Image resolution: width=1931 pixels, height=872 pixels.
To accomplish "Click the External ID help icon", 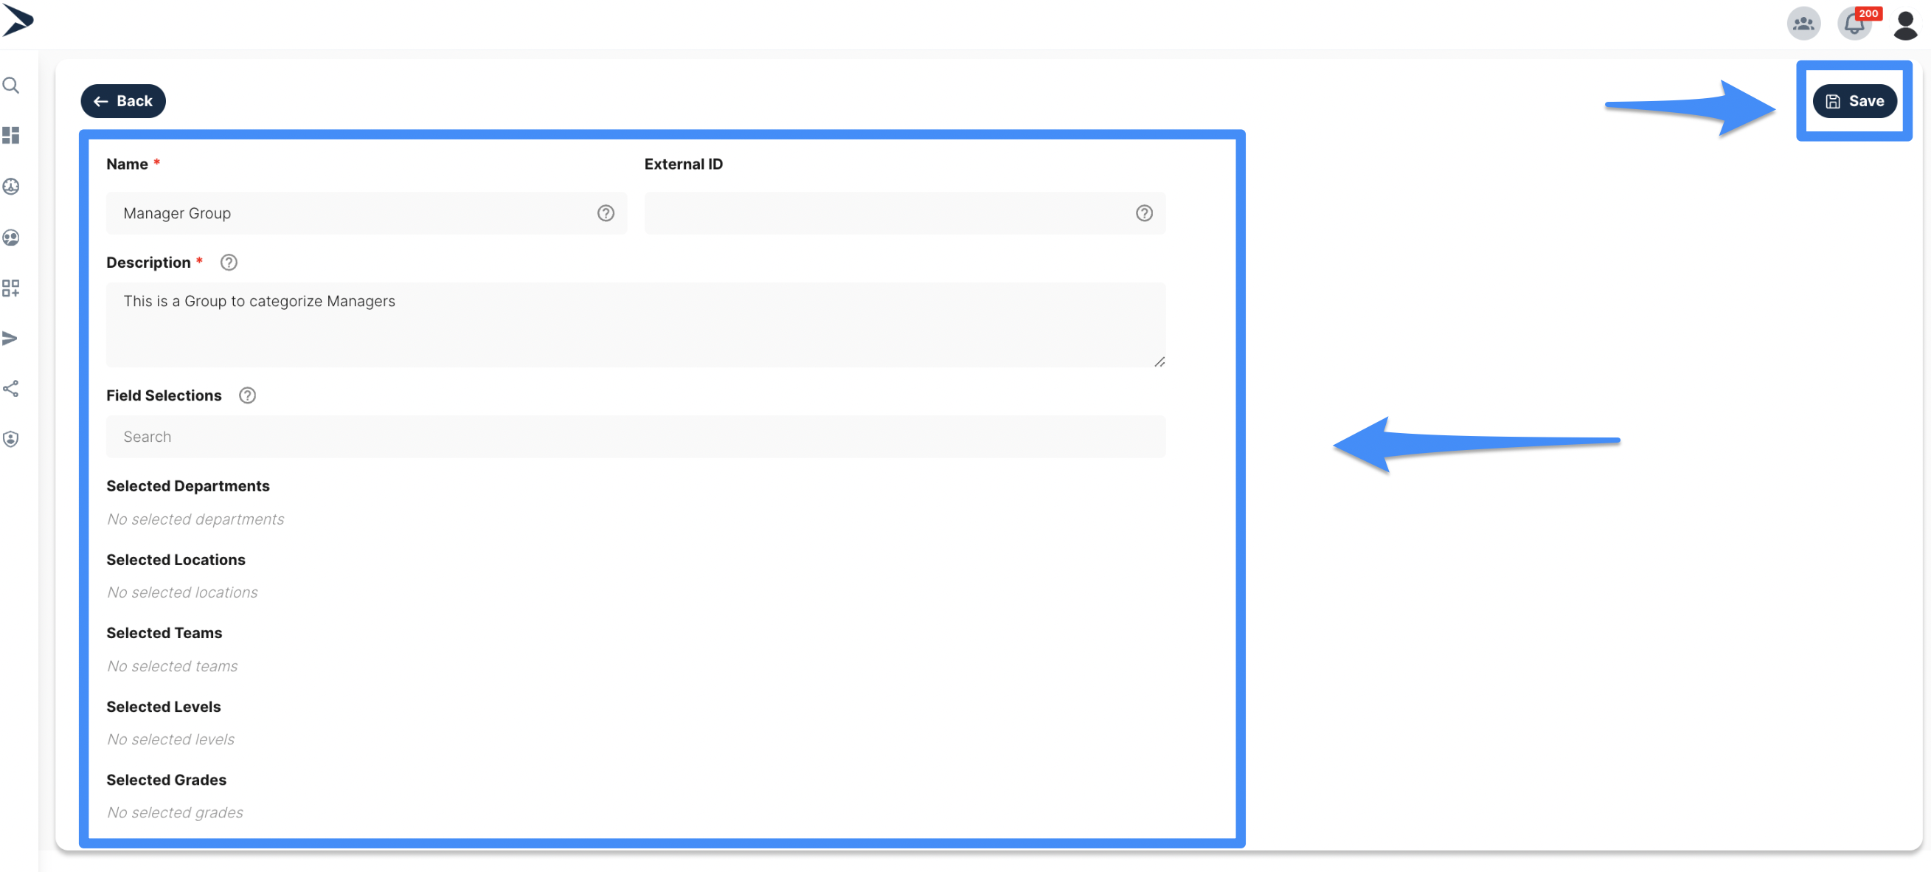I will pyautogui.click(x=1144, y=214).
